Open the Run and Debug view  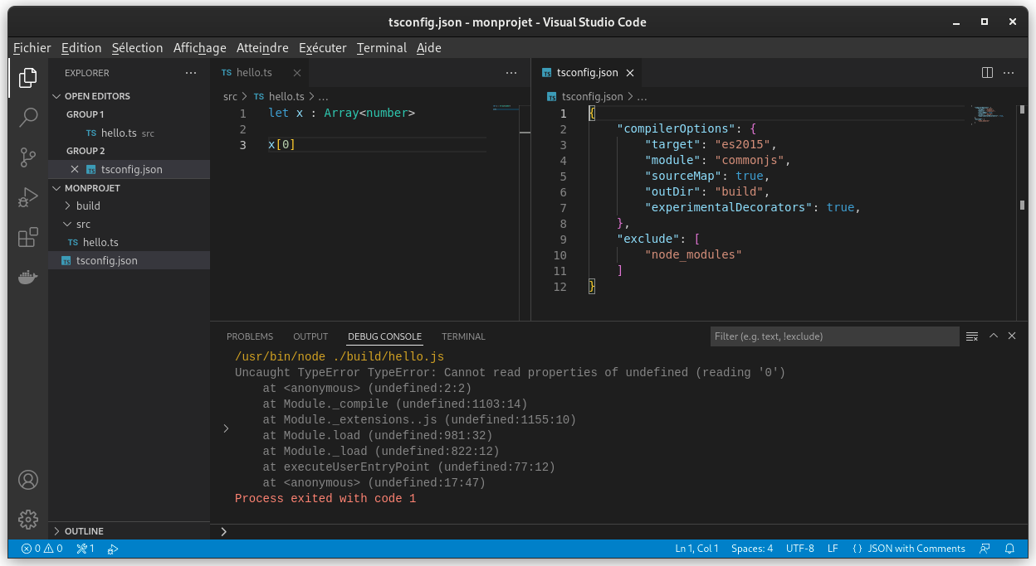[x=28, y=196]
